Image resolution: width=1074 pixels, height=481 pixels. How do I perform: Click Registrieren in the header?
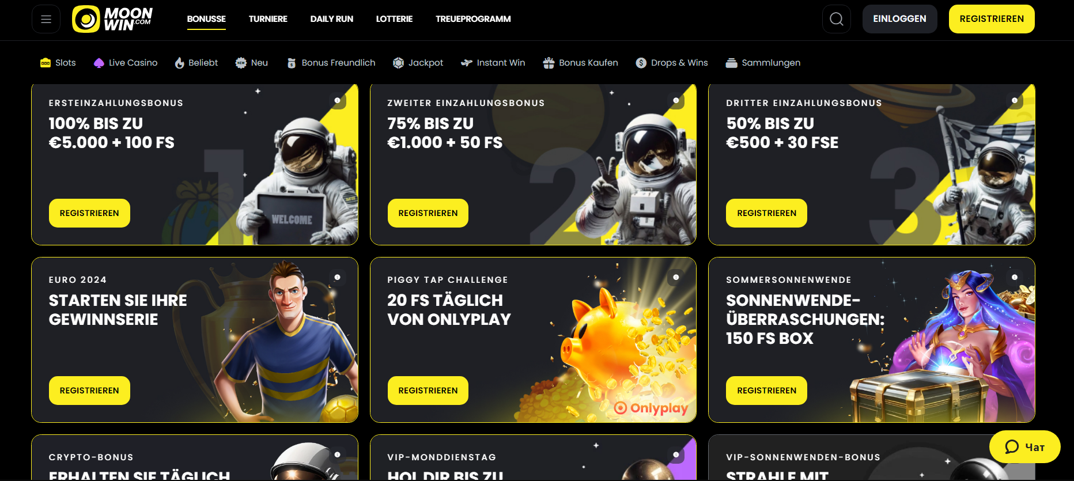992,19
